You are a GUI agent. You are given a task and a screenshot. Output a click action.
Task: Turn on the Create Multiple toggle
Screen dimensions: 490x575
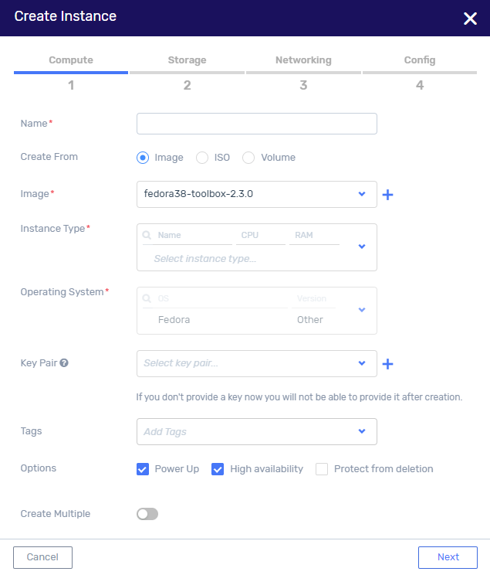coord(147,514)
